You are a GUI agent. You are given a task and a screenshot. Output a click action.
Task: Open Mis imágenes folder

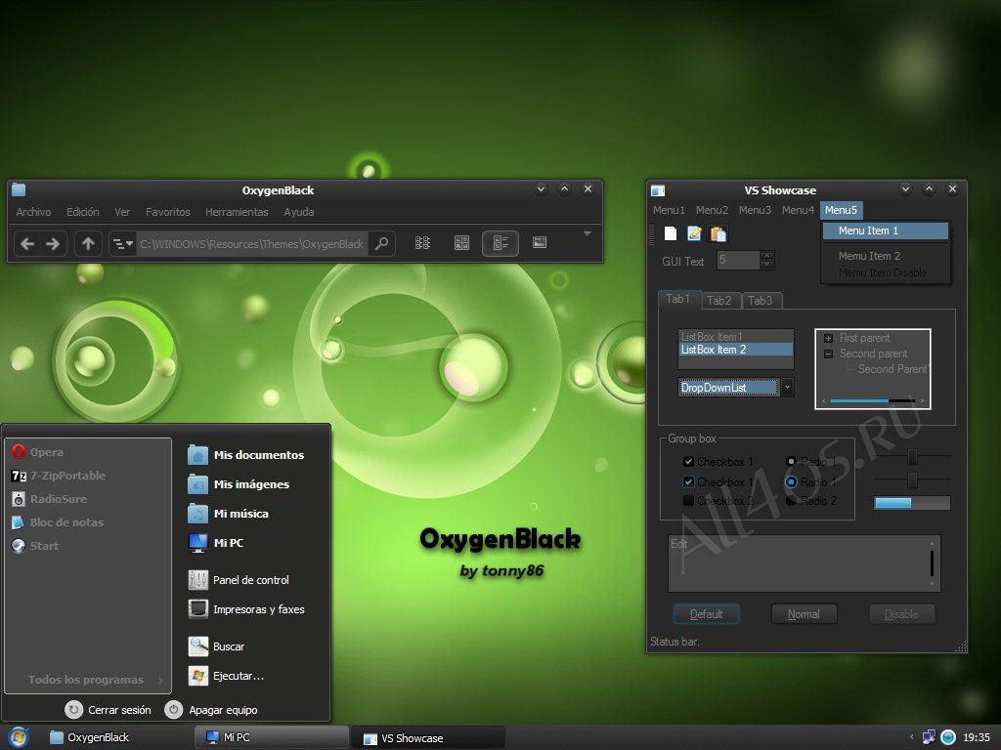click(x=239, y=484)
